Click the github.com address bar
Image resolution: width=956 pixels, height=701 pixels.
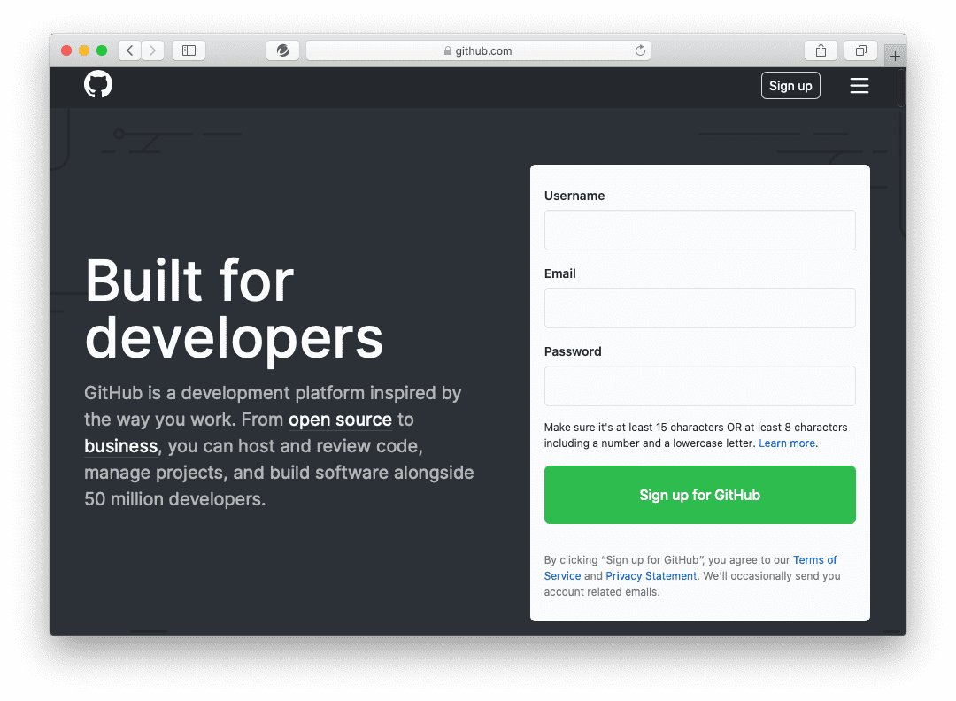point(479,50)
